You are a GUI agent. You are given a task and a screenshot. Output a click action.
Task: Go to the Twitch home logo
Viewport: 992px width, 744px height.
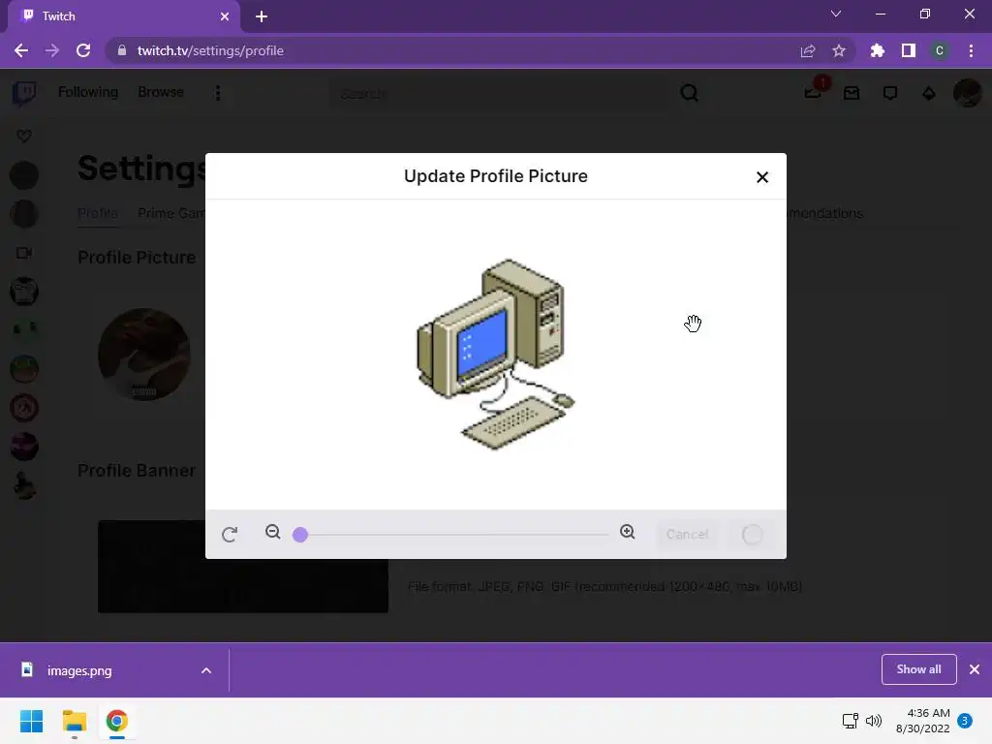[24, 93]
